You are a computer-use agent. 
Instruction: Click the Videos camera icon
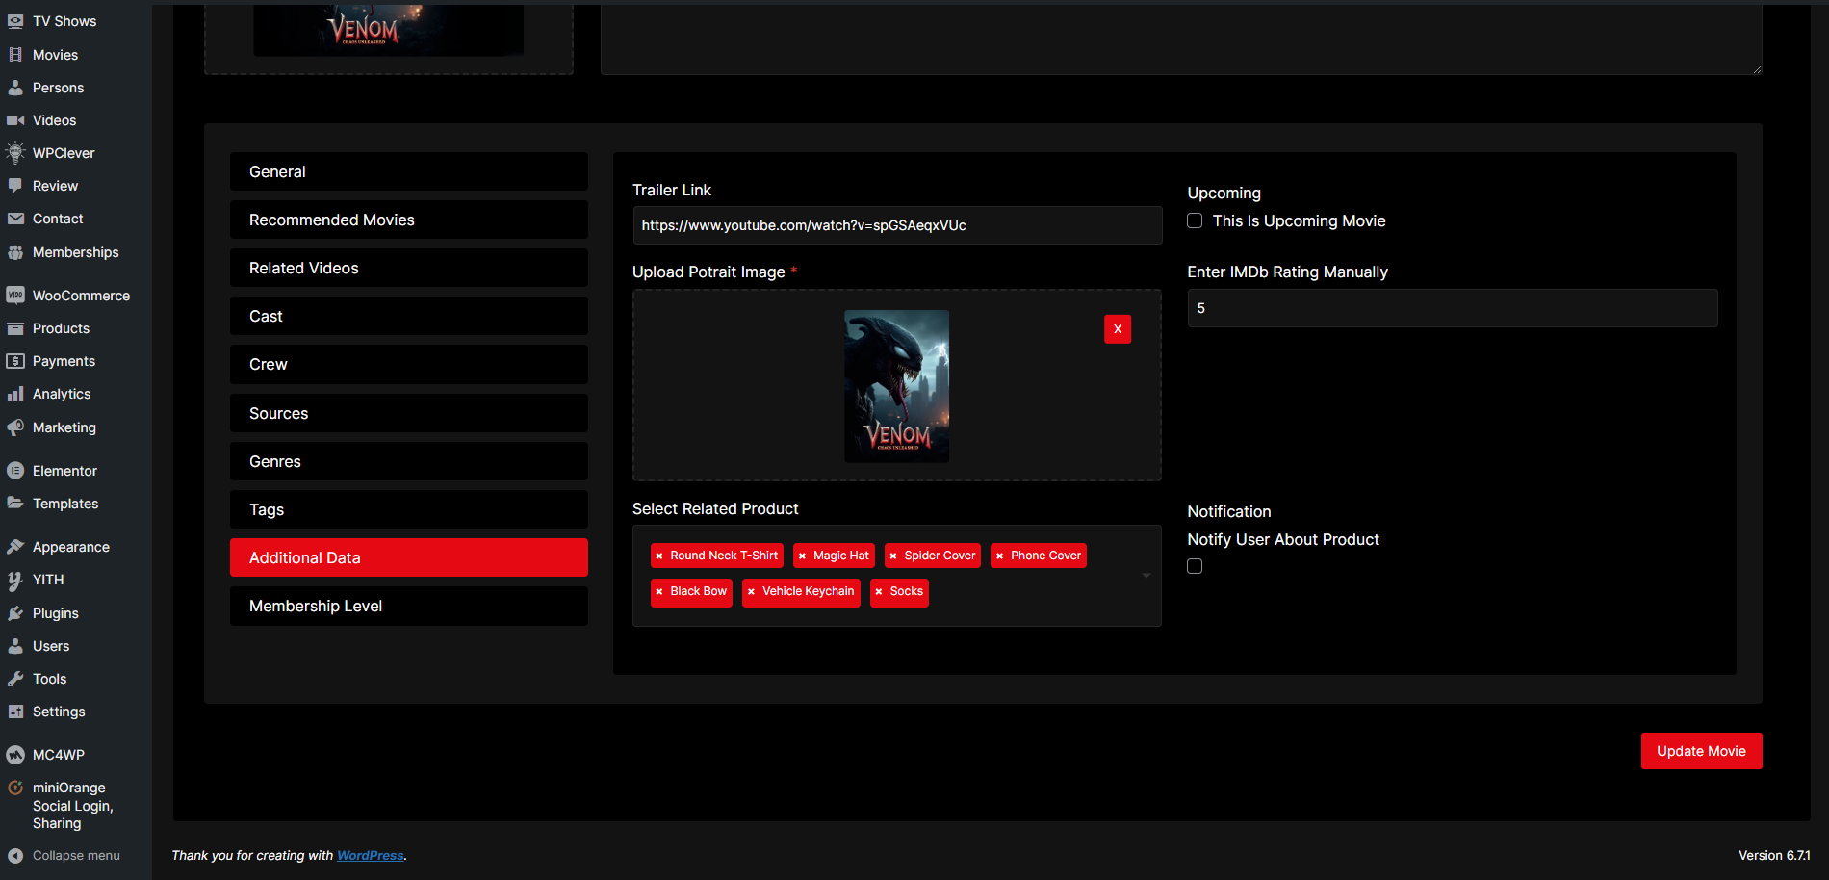[x=15, y=120]
